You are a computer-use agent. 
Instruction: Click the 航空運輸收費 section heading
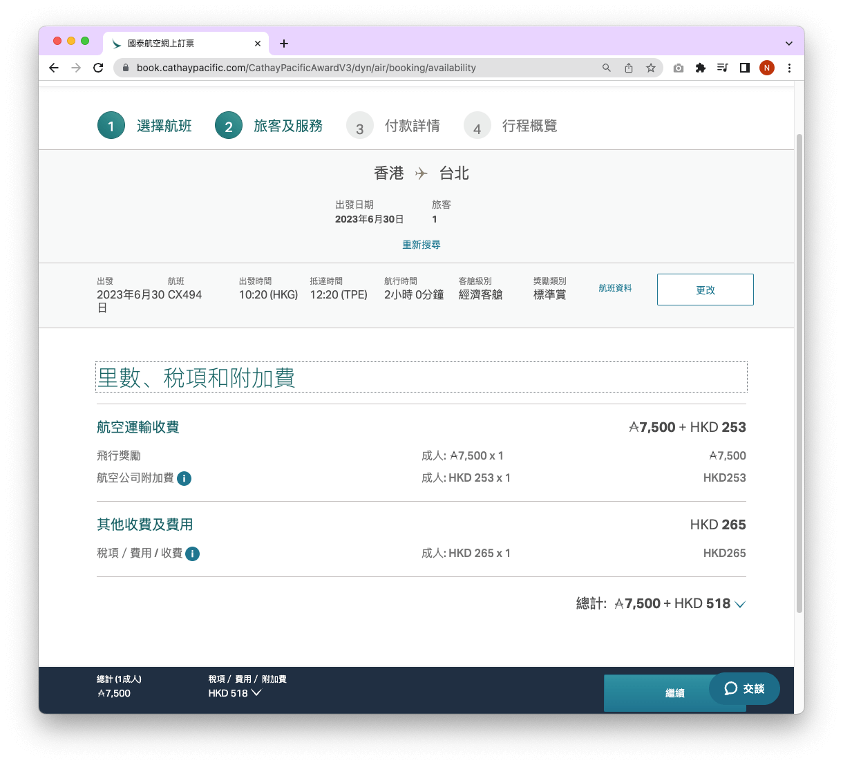pos(138,427)
